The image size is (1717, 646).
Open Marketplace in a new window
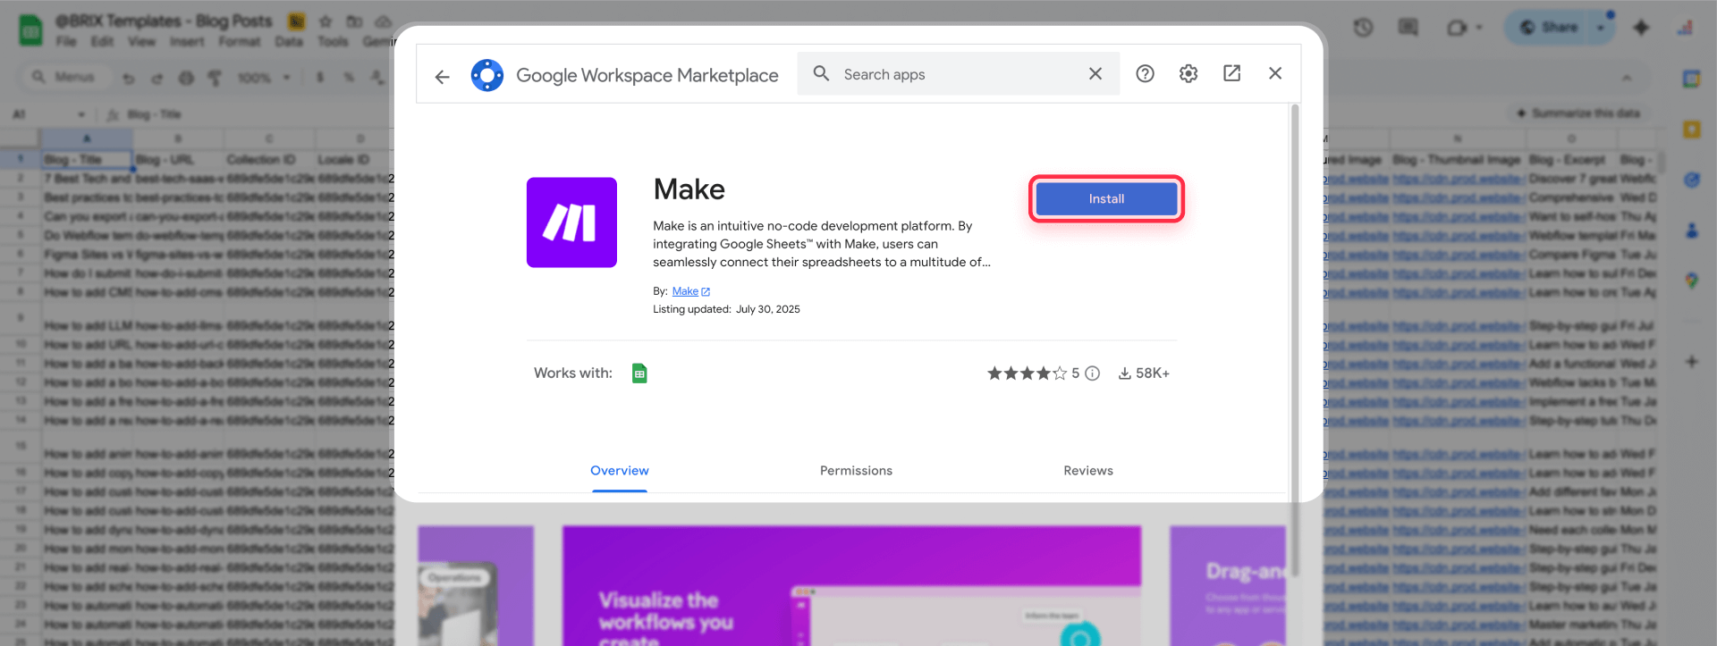(1231, 73)
